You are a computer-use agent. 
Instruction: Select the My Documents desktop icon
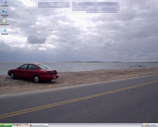[5, 22]
